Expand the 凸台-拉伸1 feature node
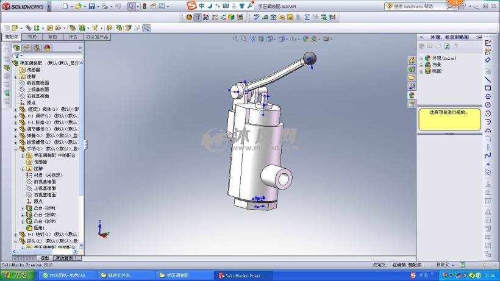The image size is (500, 281). coord(23,208)
